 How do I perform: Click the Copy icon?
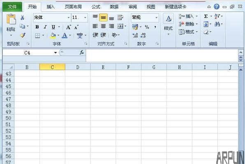click(22, 26)
